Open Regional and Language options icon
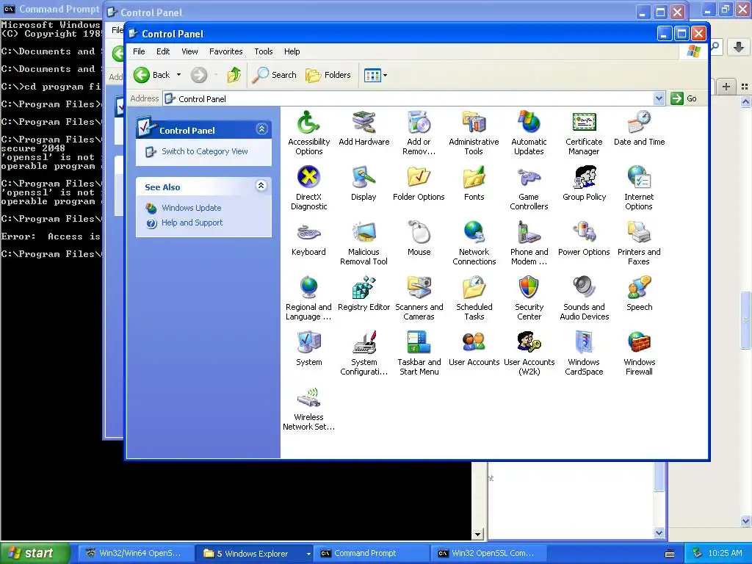This screenshot has height=564, width=752. click(308, 299)
